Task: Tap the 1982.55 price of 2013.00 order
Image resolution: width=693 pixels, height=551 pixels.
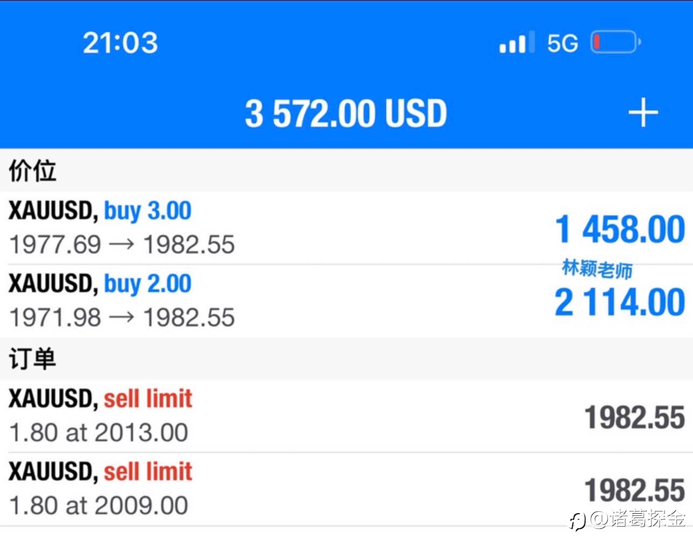Action: click(635, 418)
